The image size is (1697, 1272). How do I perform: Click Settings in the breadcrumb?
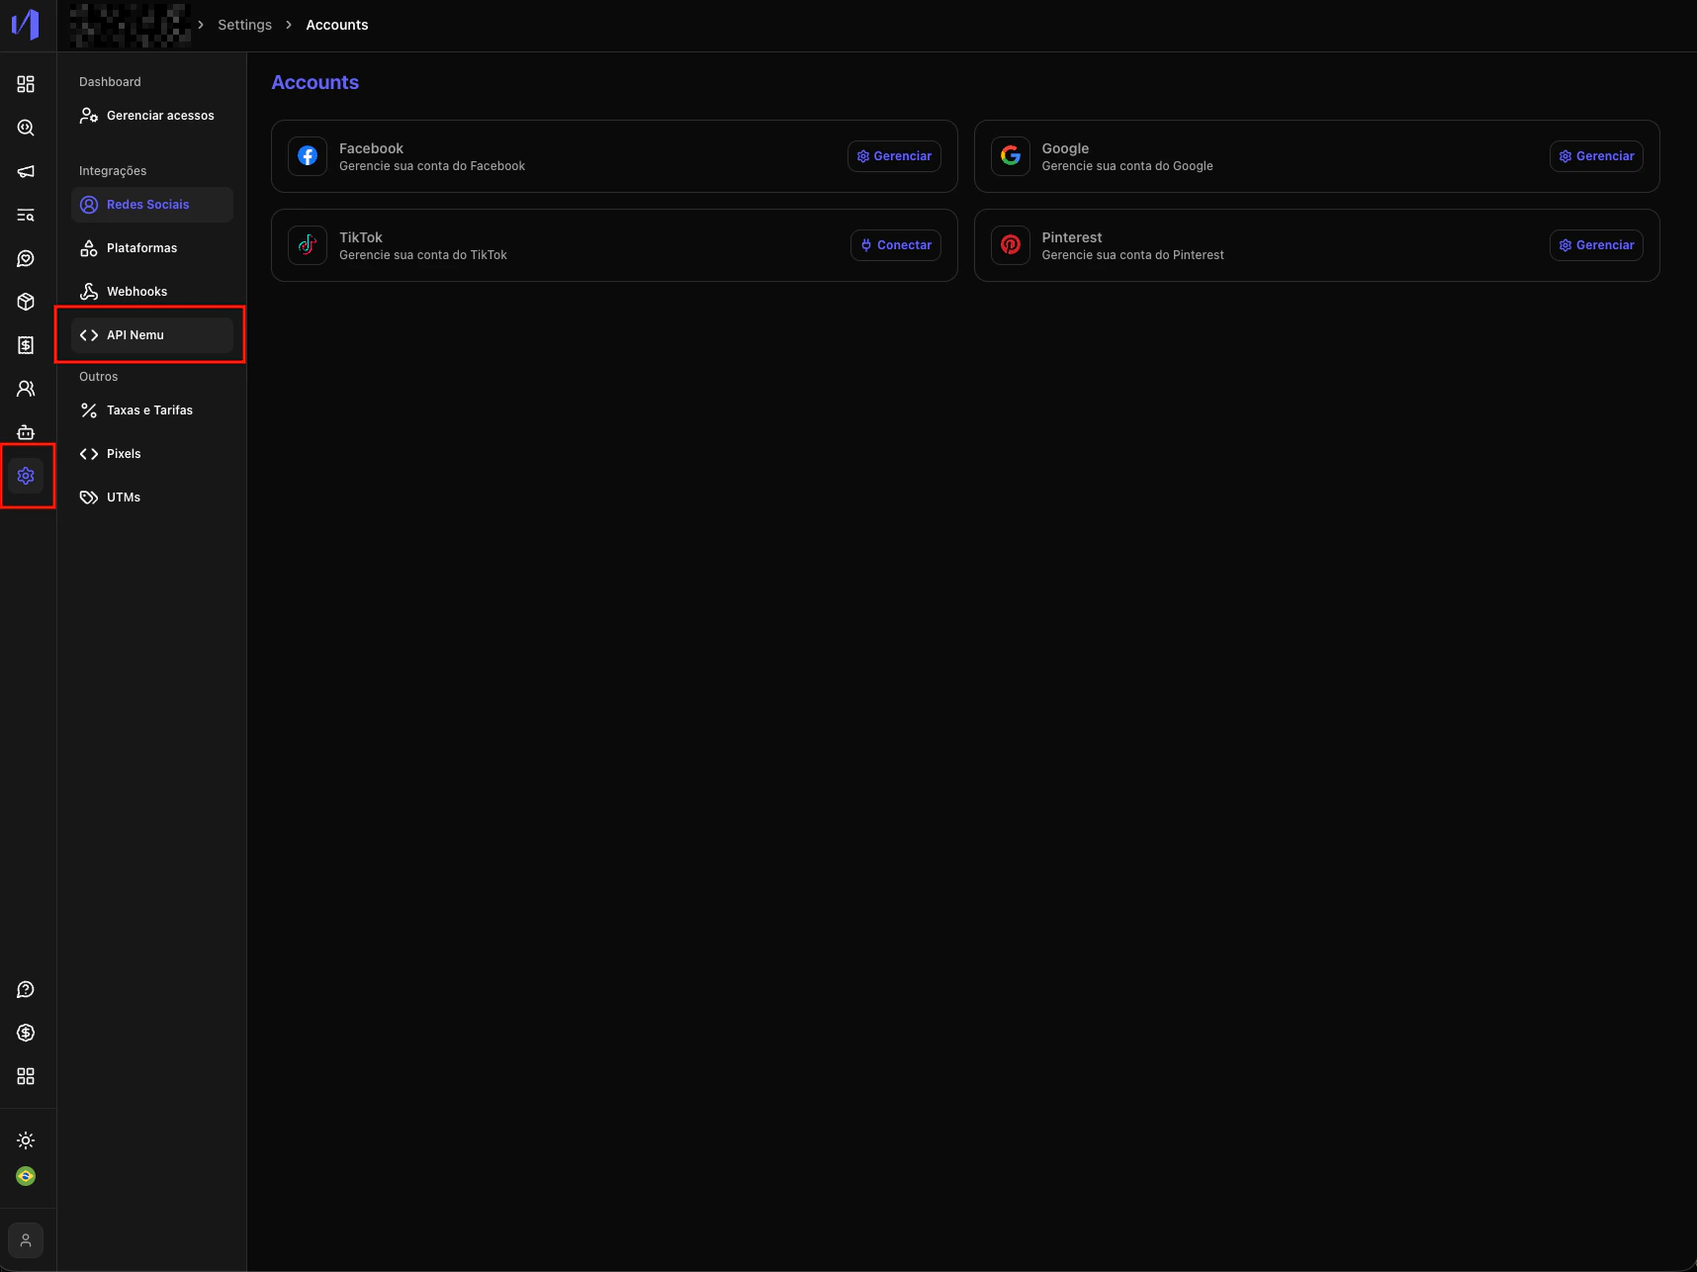(x=244, y=25)
